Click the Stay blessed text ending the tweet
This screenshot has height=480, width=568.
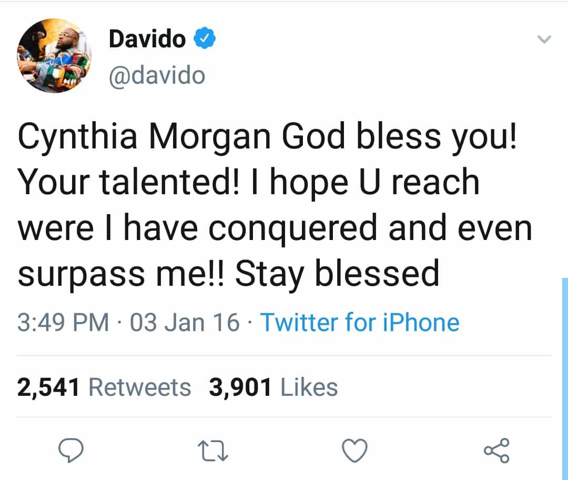(337, 274)
